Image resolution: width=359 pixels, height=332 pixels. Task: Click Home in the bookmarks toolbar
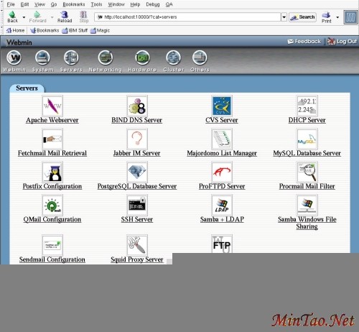point(16,30)
